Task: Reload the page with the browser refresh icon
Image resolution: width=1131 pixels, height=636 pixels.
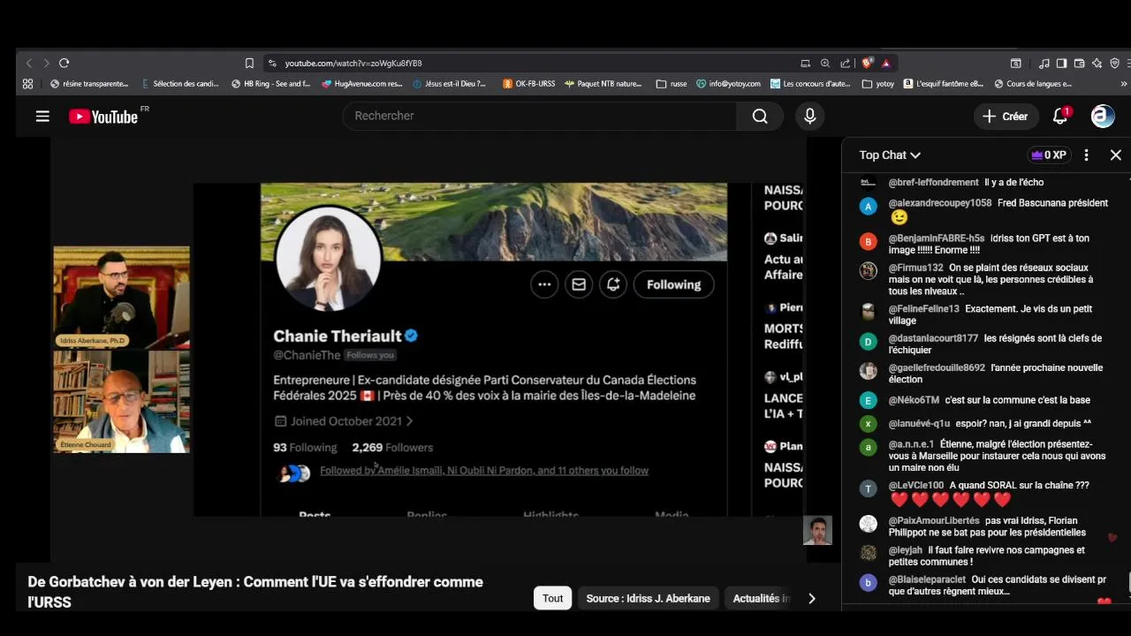Action: click(x=64, y=63)
